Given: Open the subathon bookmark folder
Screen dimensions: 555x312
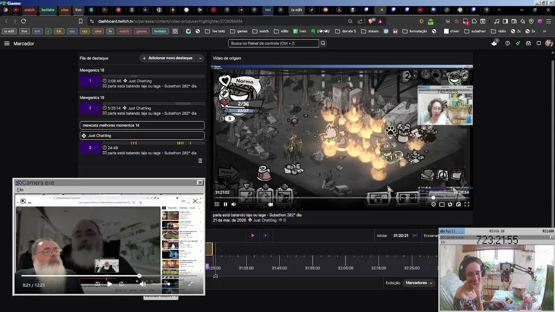Looking at the screenshot, I should tap(475, 31).
